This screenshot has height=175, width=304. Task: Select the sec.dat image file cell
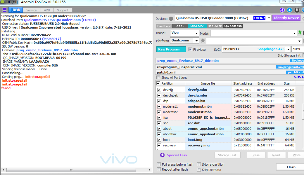coord(208,123)
